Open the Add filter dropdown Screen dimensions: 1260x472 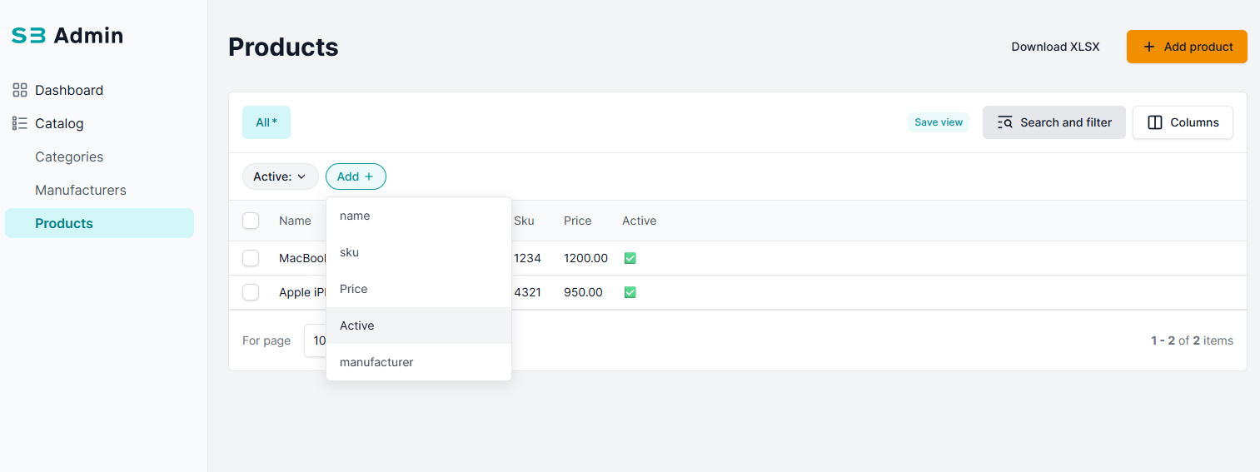[356, 176]
